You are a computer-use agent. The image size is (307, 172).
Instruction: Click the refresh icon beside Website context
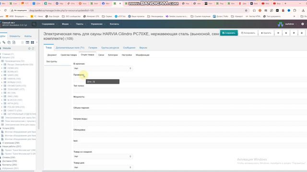click(x=29, y=48)
